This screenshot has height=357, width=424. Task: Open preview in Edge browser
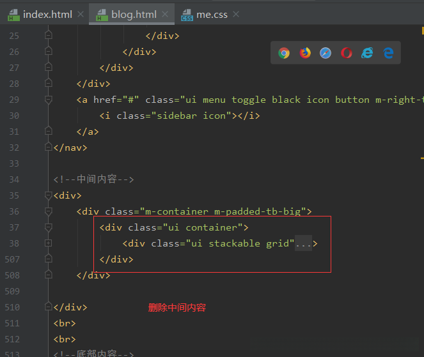click(x=388, y=53)
